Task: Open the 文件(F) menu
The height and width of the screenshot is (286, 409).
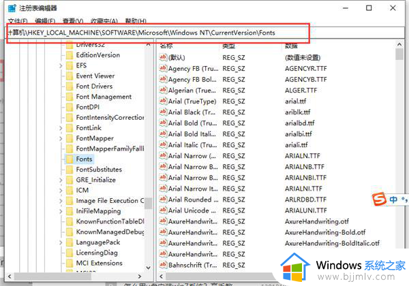Action: click(18, 21)
